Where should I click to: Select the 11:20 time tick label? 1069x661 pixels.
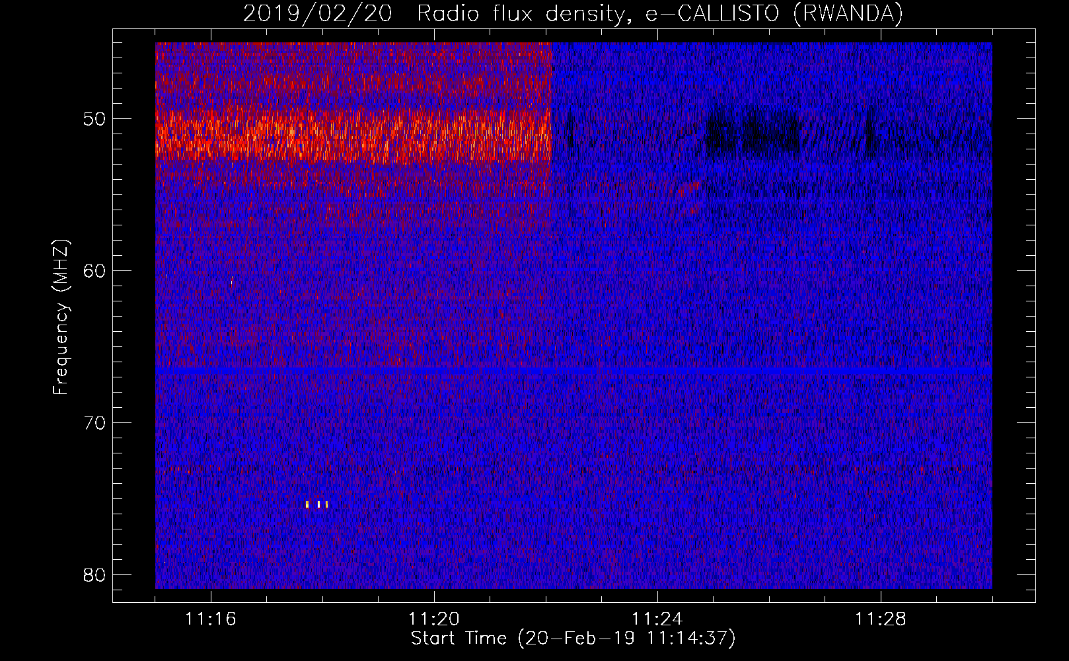point(434,619)
